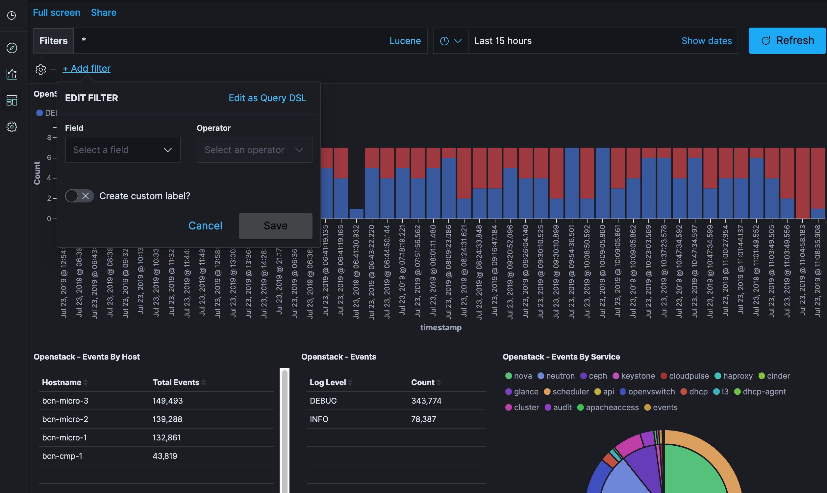Screen dimensions: 827x493
Task: Click the Full screen link
Action: pos(57,12)
